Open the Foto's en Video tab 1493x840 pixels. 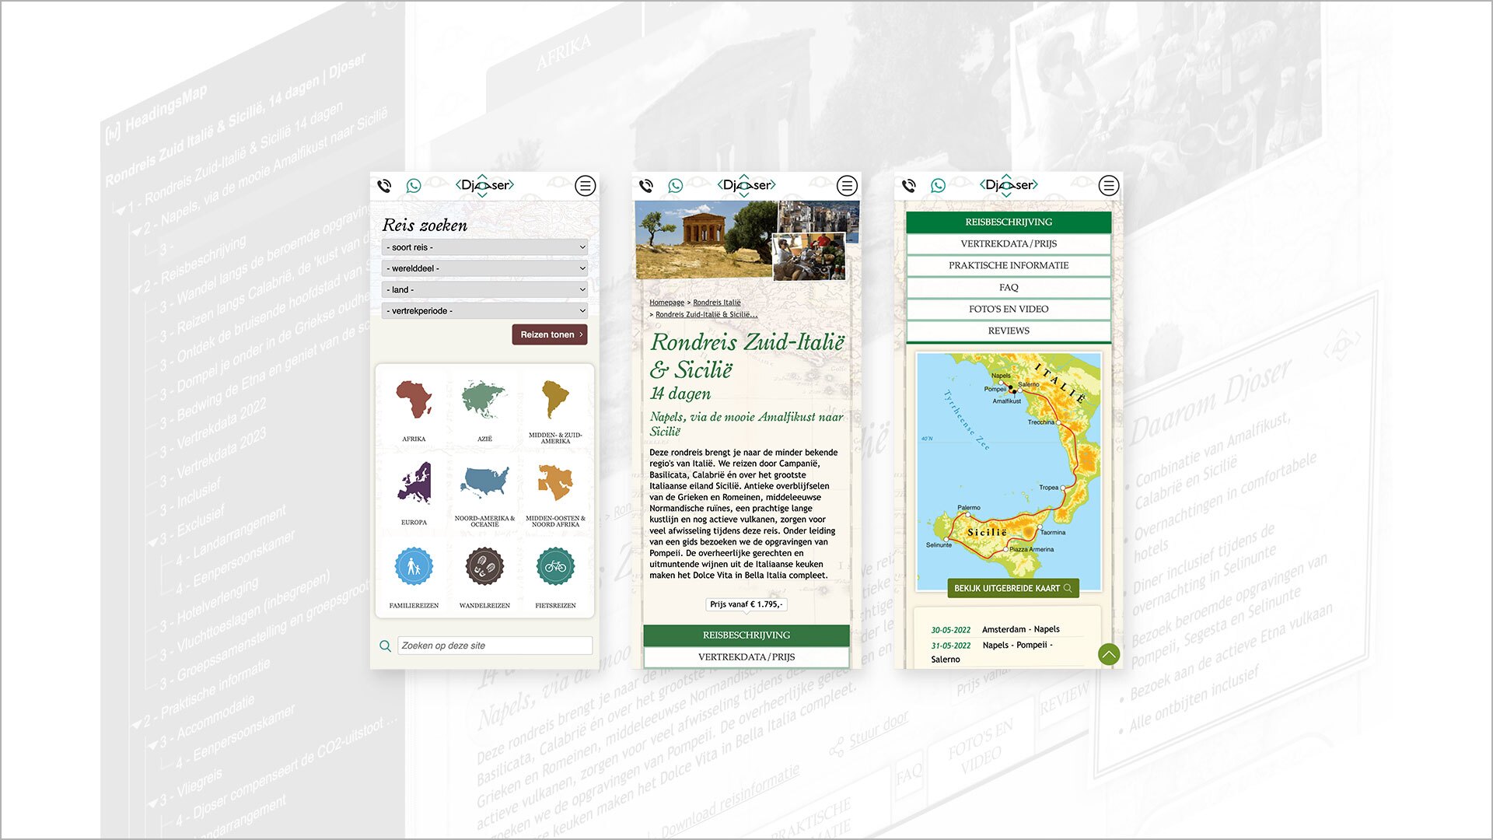1009,309
